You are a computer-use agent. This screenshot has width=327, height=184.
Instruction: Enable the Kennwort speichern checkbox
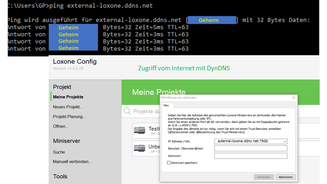pyautogui.click(x=169, y=163)
